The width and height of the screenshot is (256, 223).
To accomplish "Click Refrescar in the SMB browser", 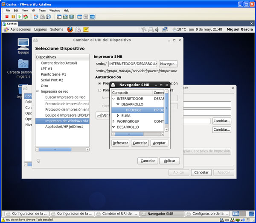I will click(x=120, y=143).
